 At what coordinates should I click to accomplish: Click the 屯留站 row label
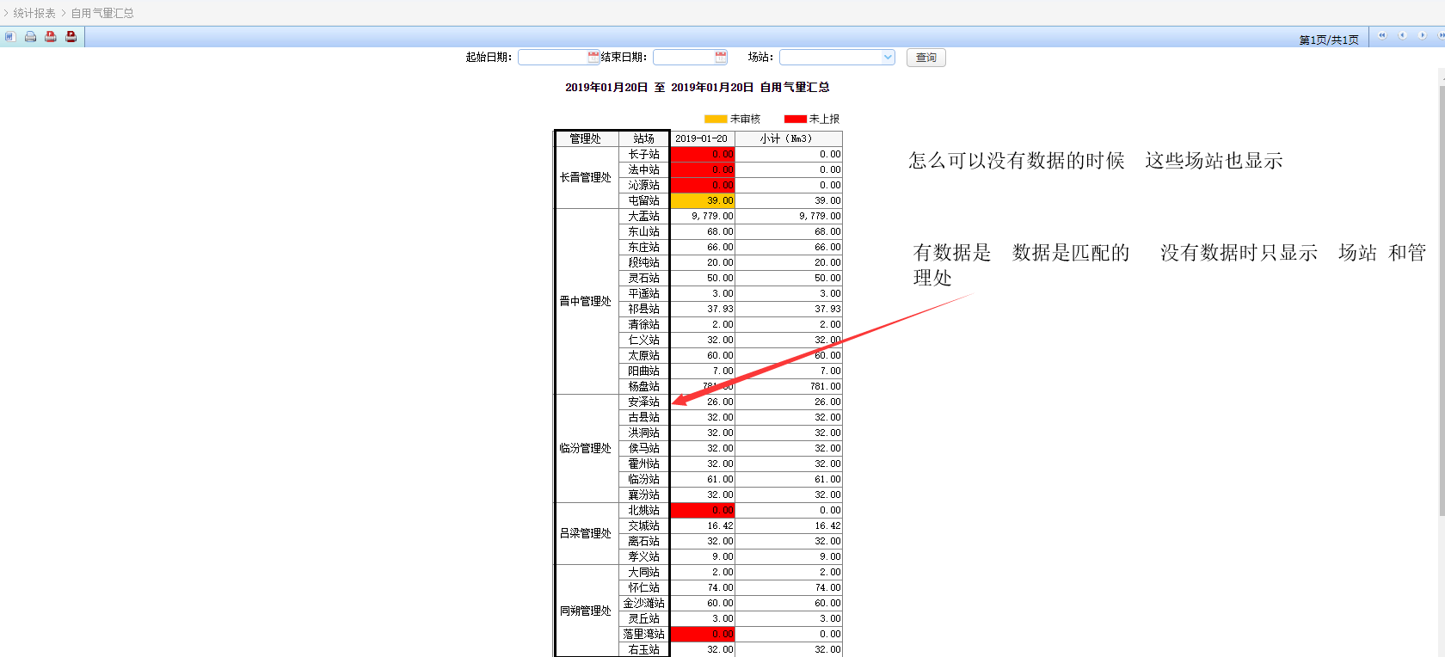[644, 200]
